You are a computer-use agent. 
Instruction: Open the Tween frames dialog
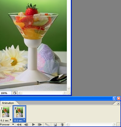pos(47,124)
